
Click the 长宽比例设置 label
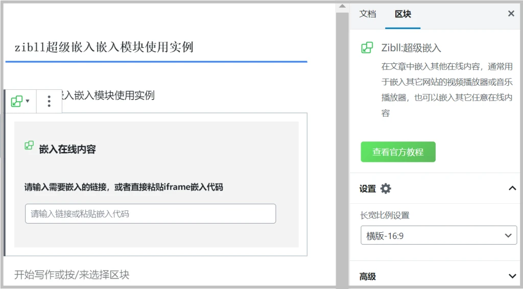click(385, 215)
